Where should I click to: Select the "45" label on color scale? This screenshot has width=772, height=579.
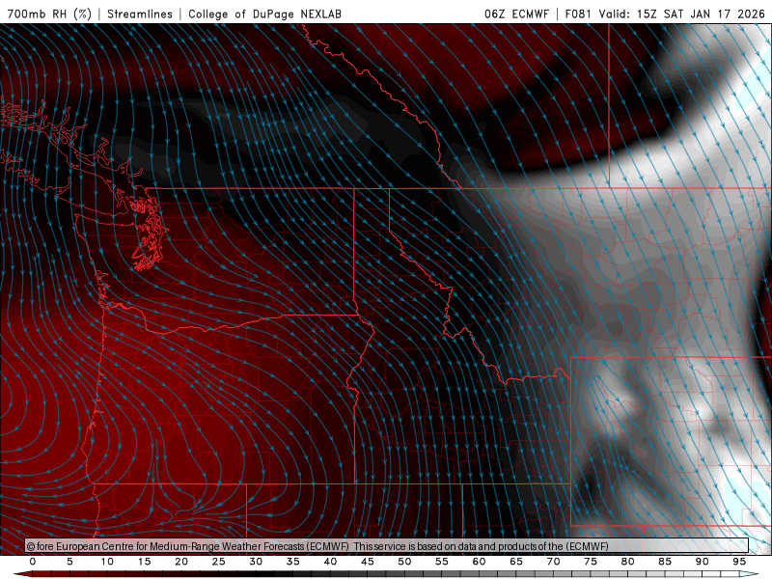coord(368,562)
